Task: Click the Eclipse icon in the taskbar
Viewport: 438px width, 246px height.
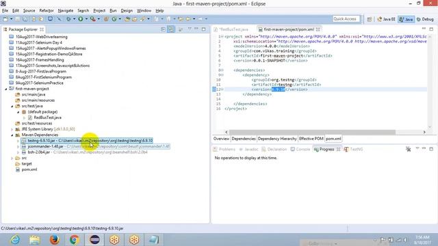Action: click(x=94, y=240)
